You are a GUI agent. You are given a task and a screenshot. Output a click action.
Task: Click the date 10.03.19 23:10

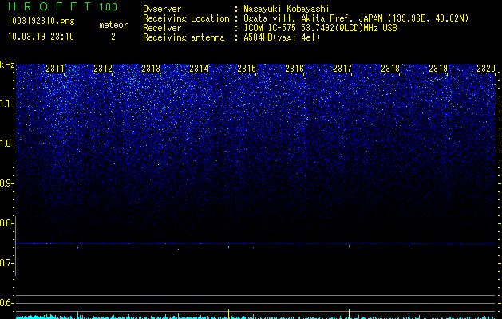(x=41, y=37)
